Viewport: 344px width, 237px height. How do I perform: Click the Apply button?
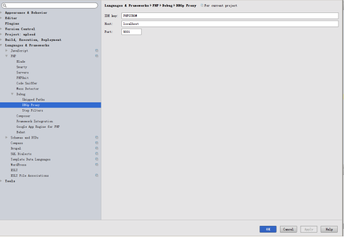[309, 230]
